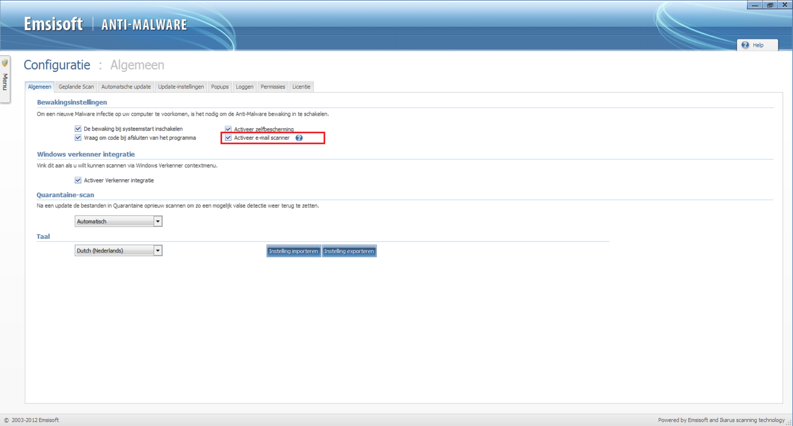Switch to the Geplande Scan tab

76,87
